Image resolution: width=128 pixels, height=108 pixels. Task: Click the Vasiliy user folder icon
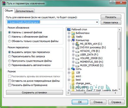pyautogui.click(x=73, y=37)
